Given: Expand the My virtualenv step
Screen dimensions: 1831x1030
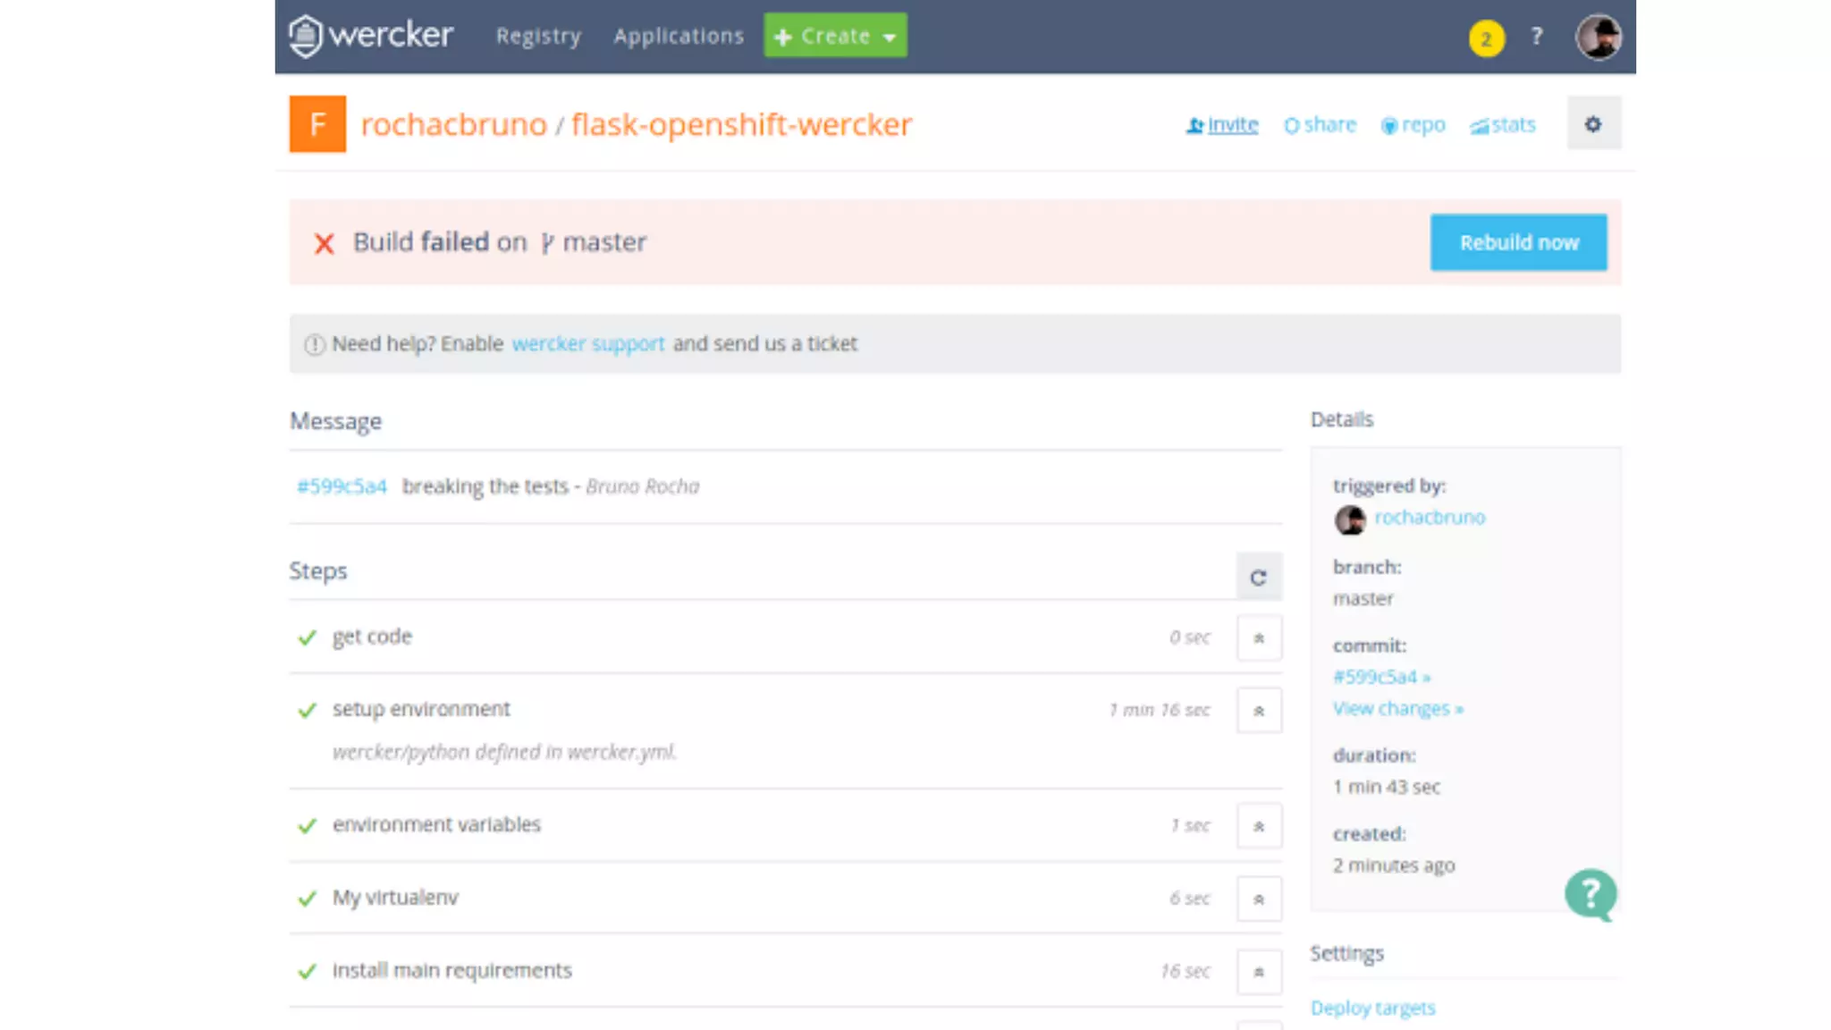Looking at the screenshot, I should (1259, 899).
